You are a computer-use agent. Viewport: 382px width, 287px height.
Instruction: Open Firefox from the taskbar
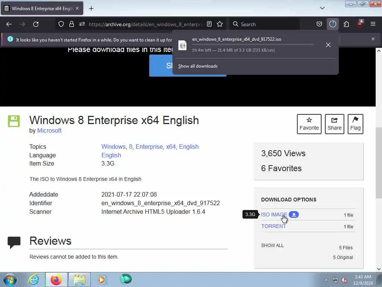click(x=56, y=280)
